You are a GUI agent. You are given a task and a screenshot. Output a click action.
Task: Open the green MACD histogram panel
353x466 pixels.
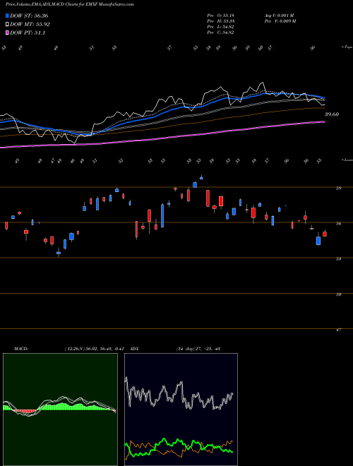point(60,410)
